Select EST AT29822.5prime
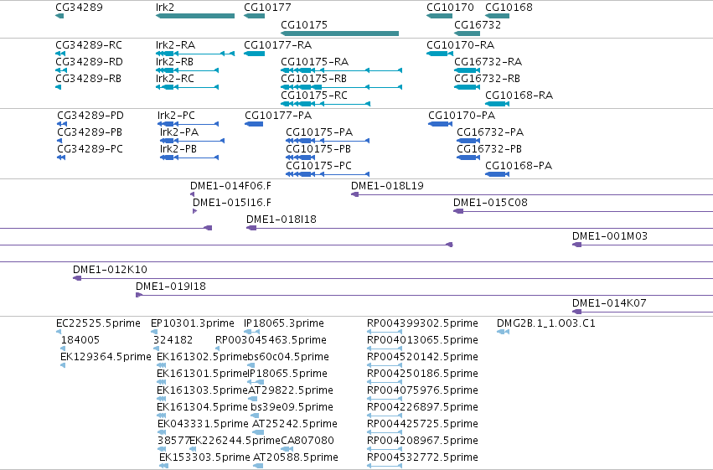713x470 pixels. coord(291,390)
